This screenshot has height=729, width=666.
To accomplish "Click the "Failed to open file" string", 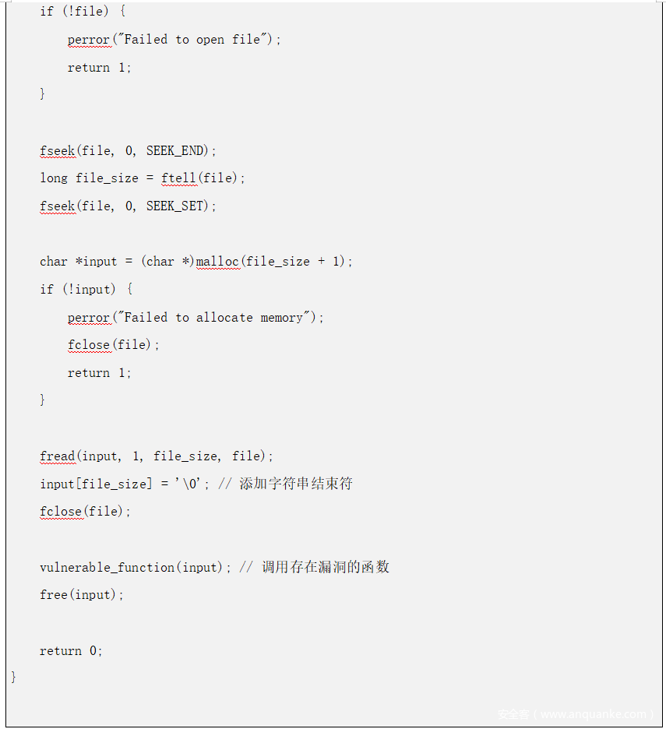I will pos(193,40).
